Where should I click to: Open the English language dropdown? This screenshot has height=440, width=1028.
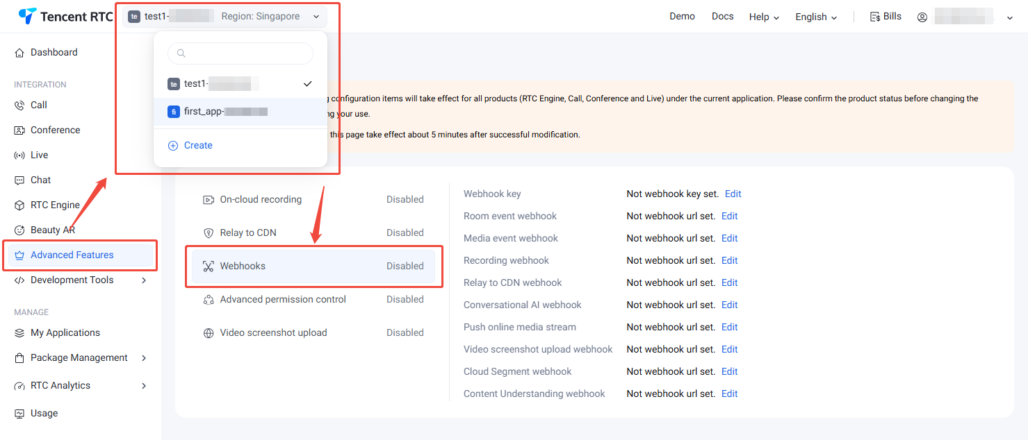tap(816, 17)
